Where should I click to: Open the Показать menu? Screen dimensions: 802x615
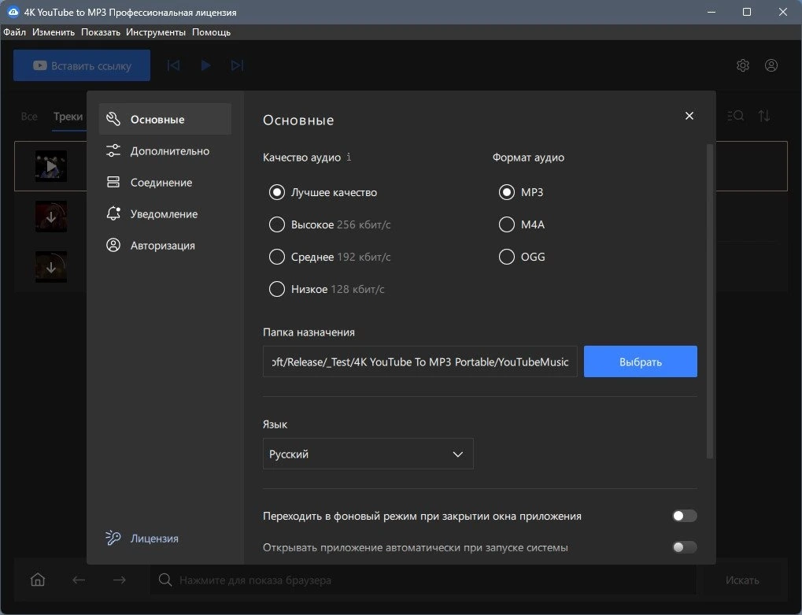[x=101, y=32]
